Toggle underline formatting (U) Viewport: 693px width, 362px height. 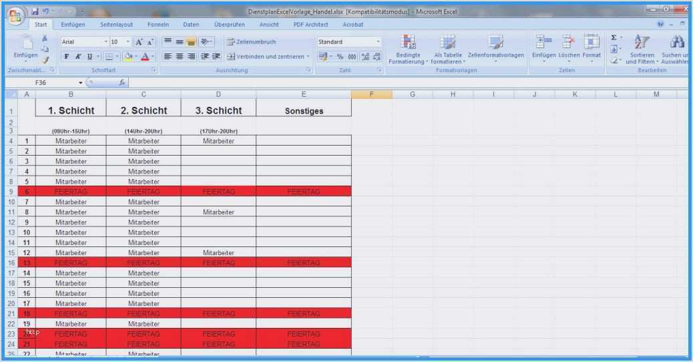pos(89,57)
